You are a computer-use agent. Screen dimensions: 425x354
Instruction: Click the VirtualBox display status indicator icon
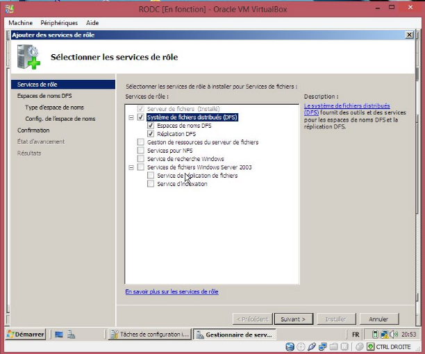click(x=344, y=346)
